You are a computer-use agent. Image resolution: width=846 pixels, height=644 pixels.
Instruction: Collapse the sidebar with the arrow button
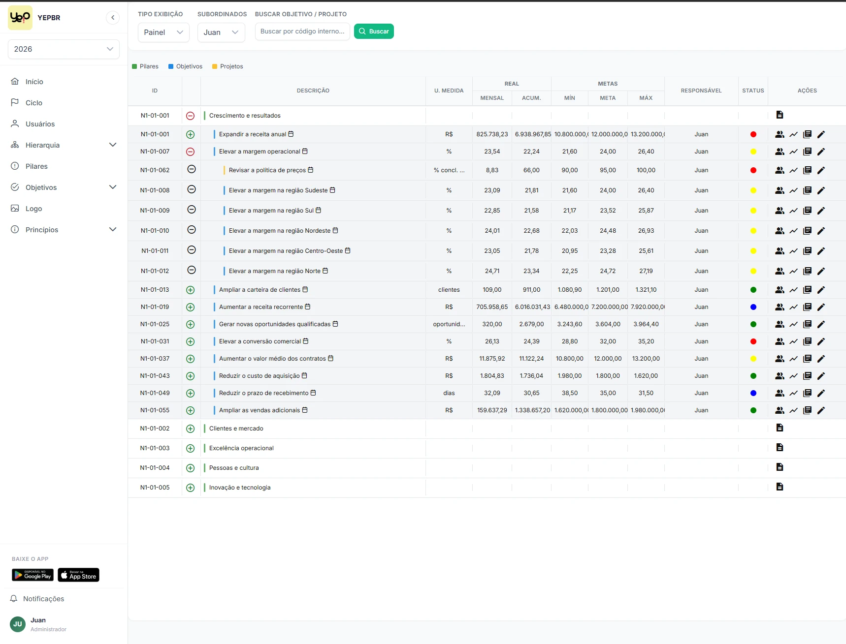[113, 18]
